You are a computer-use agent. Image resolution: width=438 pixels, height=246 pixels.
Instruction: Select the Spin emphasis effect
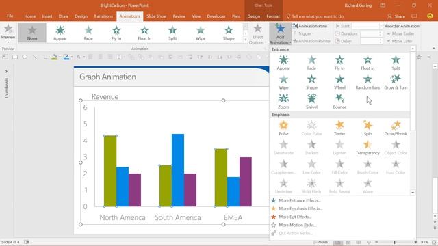pyautogui.click(x=368, y=128)
